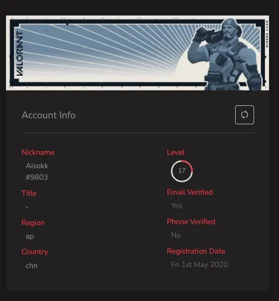Click the Valorant player card banner

coord(138,53)
